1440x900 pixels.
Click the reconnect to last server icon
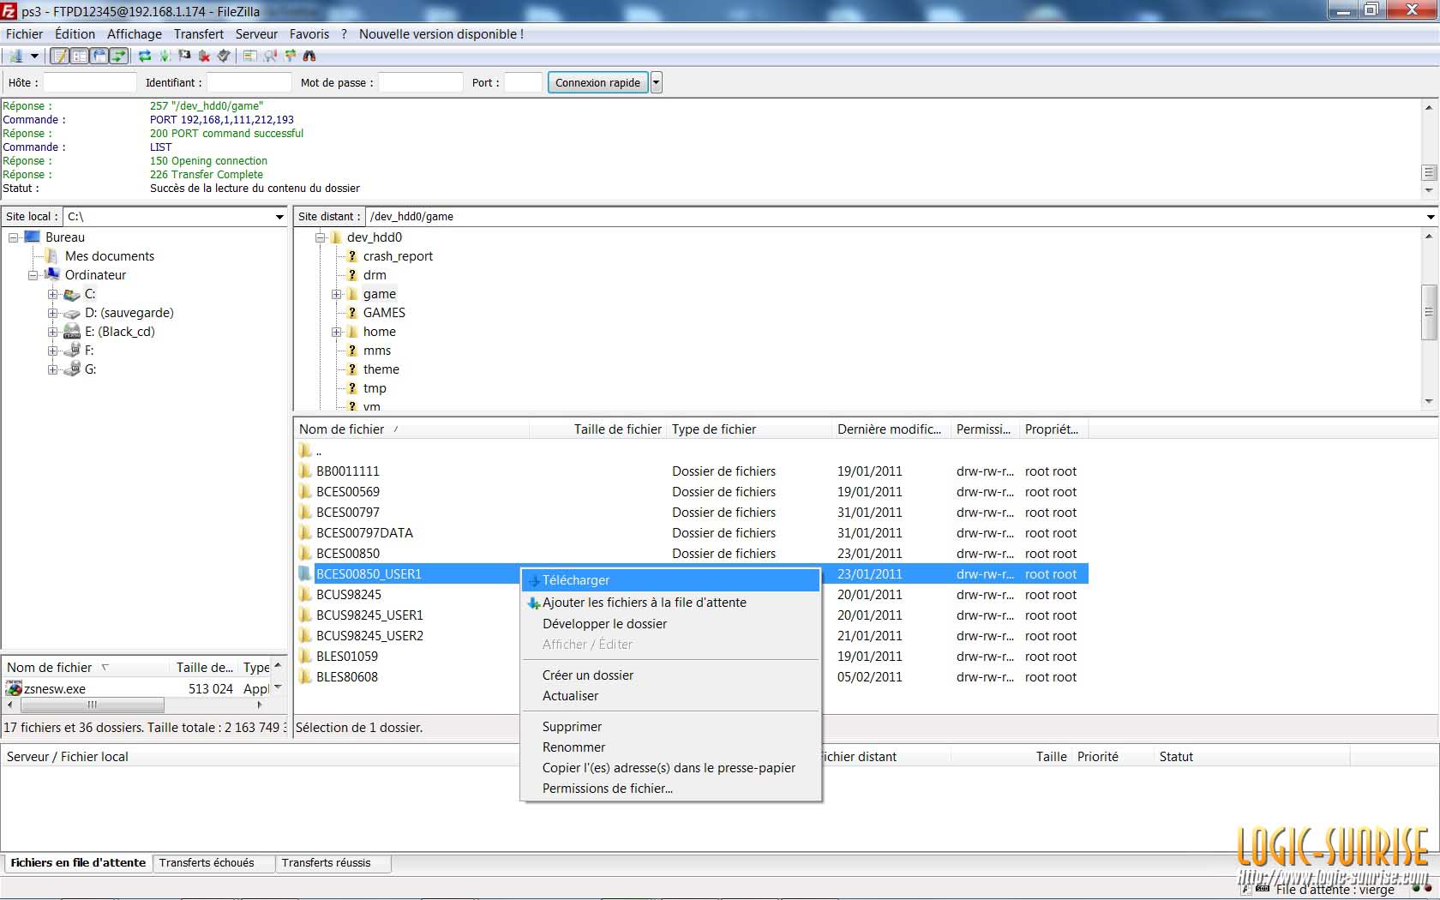click(224, 57)
